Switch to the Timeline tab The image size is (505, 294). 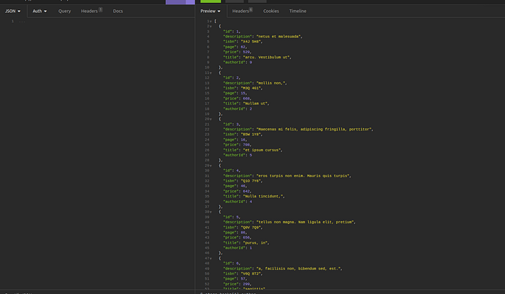pos(297,11)
